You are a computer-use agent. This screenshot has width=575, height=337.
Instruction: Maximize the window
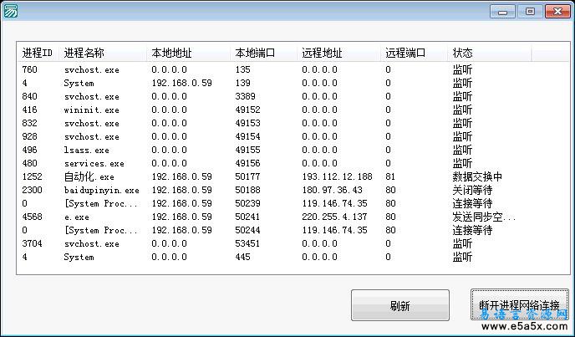pos(530,11)
